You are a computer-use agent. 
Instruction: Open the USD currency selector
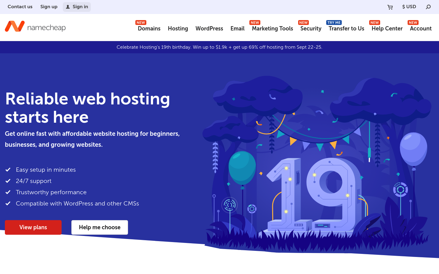pyautogui.click(x=409, y=7)
